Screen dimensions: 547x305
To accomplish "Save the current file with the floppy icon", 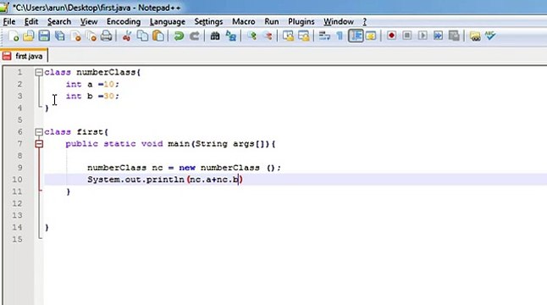I will click(x=44, y=36).
